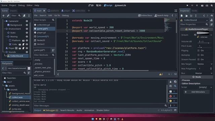Image resolution: width=215 pixels, height=121 pixels.
Task: Open the Go To menu in the script editor
Action: point(57,15)
